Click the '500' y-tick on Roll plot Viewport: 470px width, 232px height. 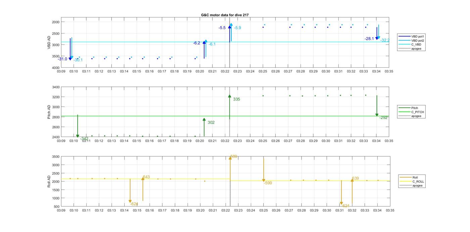(57, 207)
